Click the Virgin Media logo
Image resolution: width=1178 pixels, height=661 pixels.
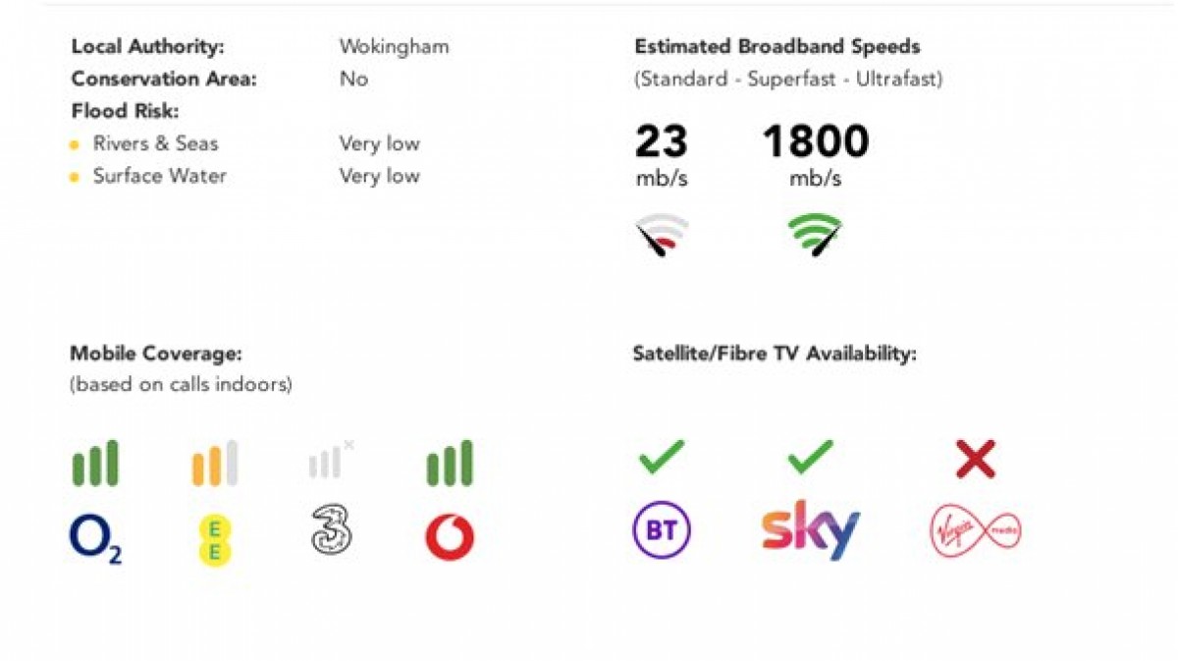click(976, 531)
